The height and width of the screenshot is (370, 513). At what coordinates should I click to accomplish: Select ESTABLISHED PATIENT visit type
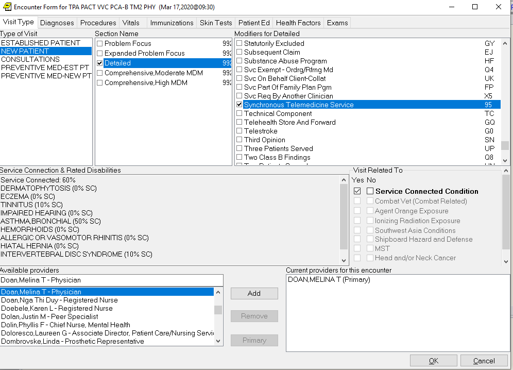[x=41, y=43]
